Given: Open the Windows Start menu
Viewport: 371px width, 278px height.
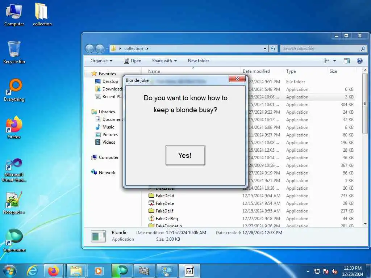Looking at the screenshot, I should click(x=9, y=271).
